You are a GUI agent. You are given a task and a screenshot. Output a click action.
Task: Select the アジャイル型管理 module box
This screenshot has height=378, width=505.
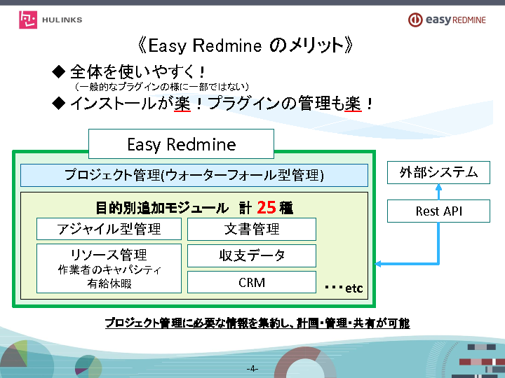tap(109, 229)
